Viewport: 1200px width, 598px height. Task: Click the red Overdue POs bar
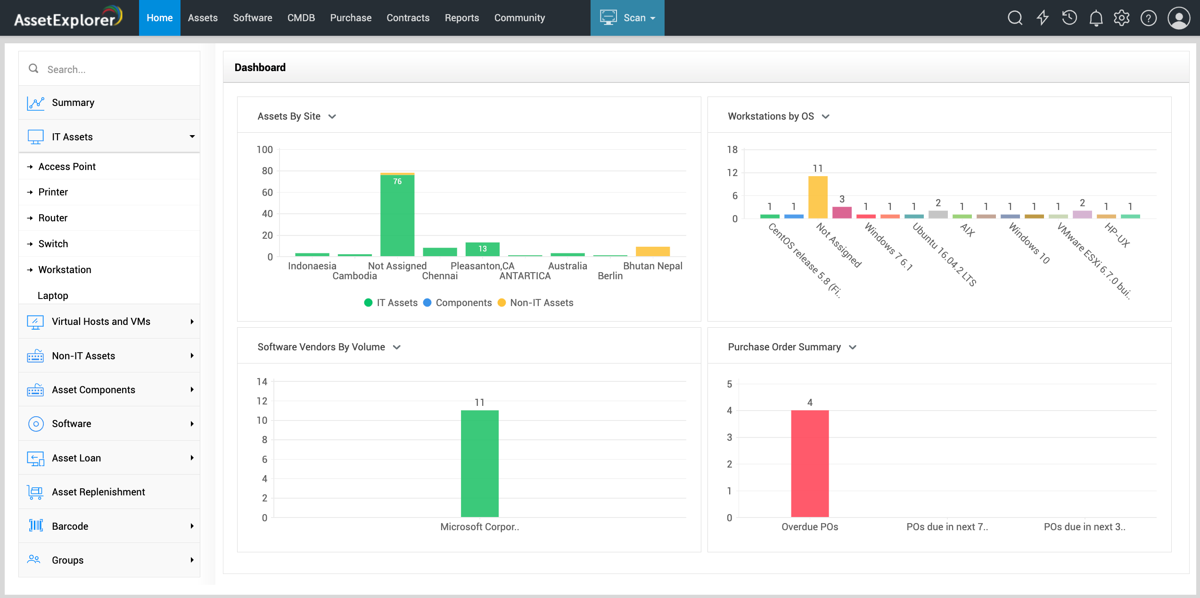tap(809, 463)
